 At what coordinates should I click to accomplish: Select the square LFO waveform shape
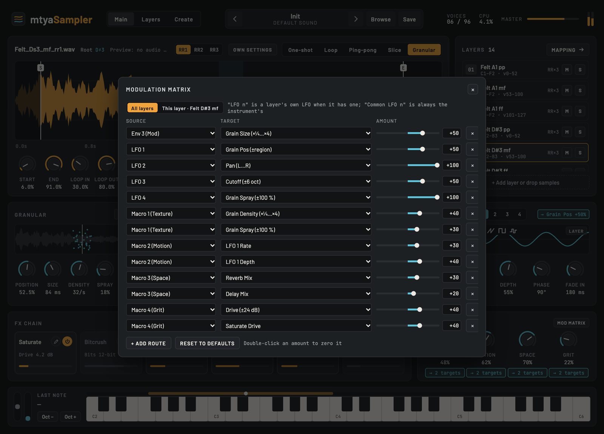[502, 231]
